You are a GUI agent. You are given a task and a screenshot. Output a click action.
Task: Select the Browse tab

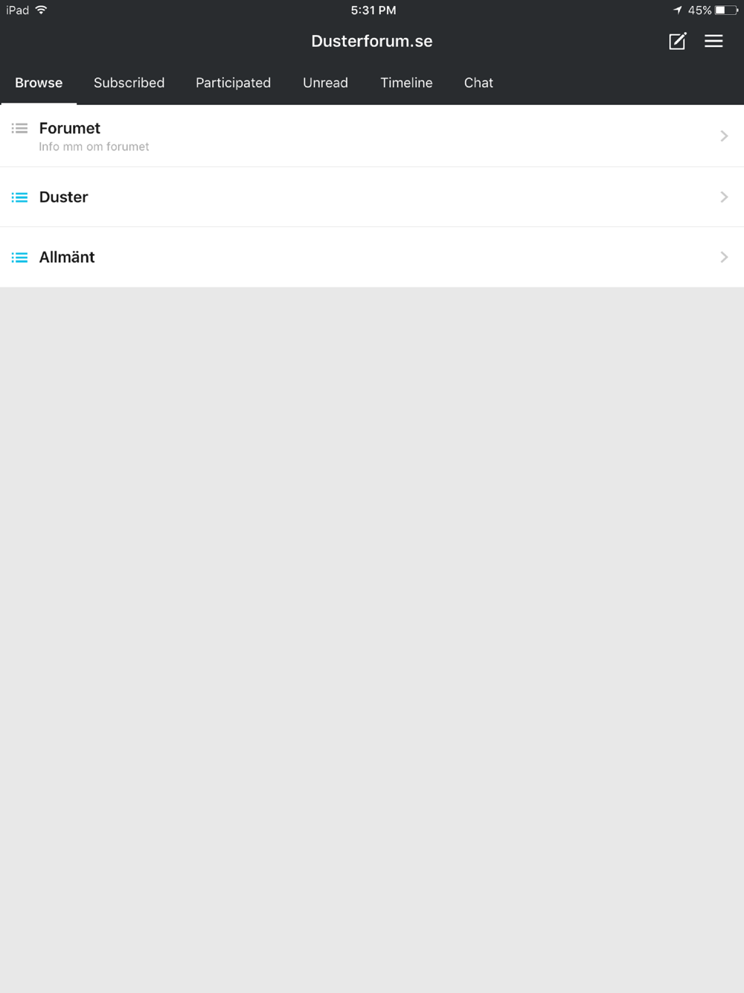pos(39,83)
